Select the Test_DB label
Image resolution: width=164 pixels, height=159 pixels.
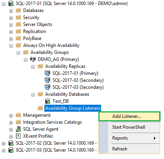(x=61, y=101)
